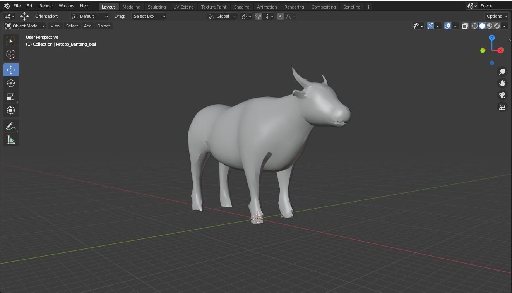The image size is (512, 293).
Task: Select the Transform tool
Action: coord(11,110)
